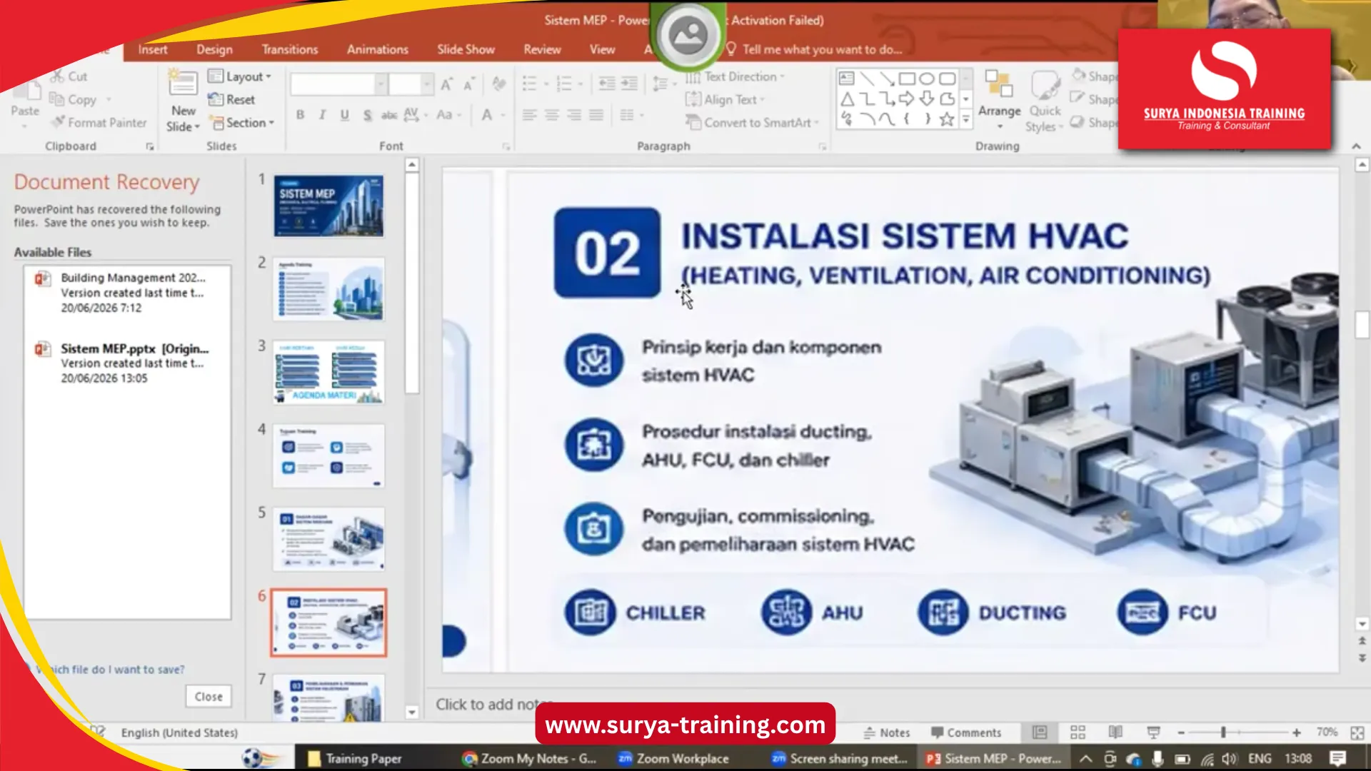Open the Layout dropdown
The height and width of the screenshot is (771, 1371).
(x=240, y=76)
